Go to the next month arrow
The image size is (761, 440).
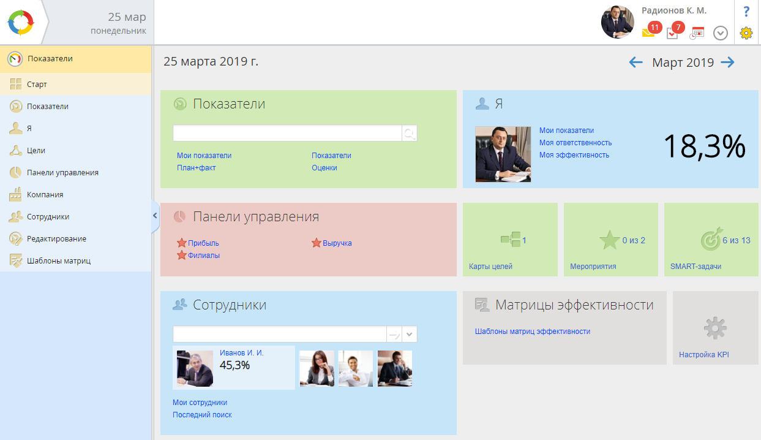click(727, 63)
